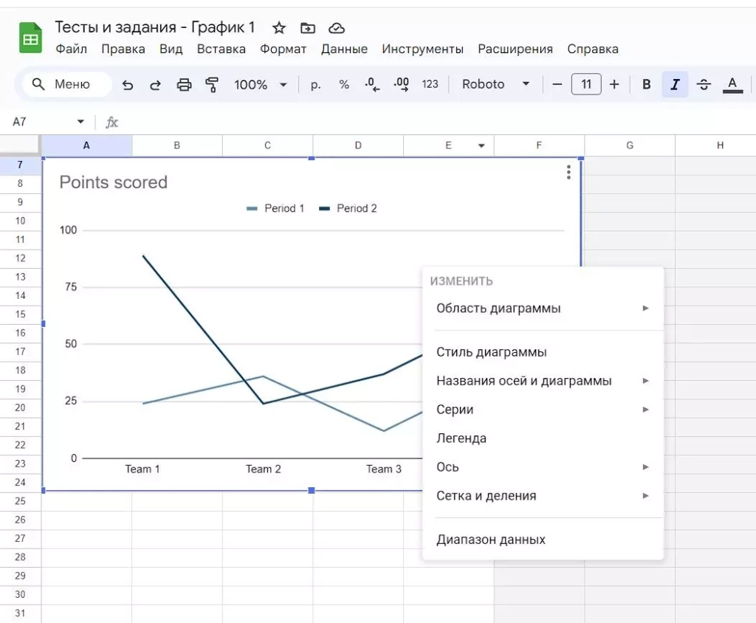Toggle italic formatting
Screen dimensions: 756x623
coord(675,85)
